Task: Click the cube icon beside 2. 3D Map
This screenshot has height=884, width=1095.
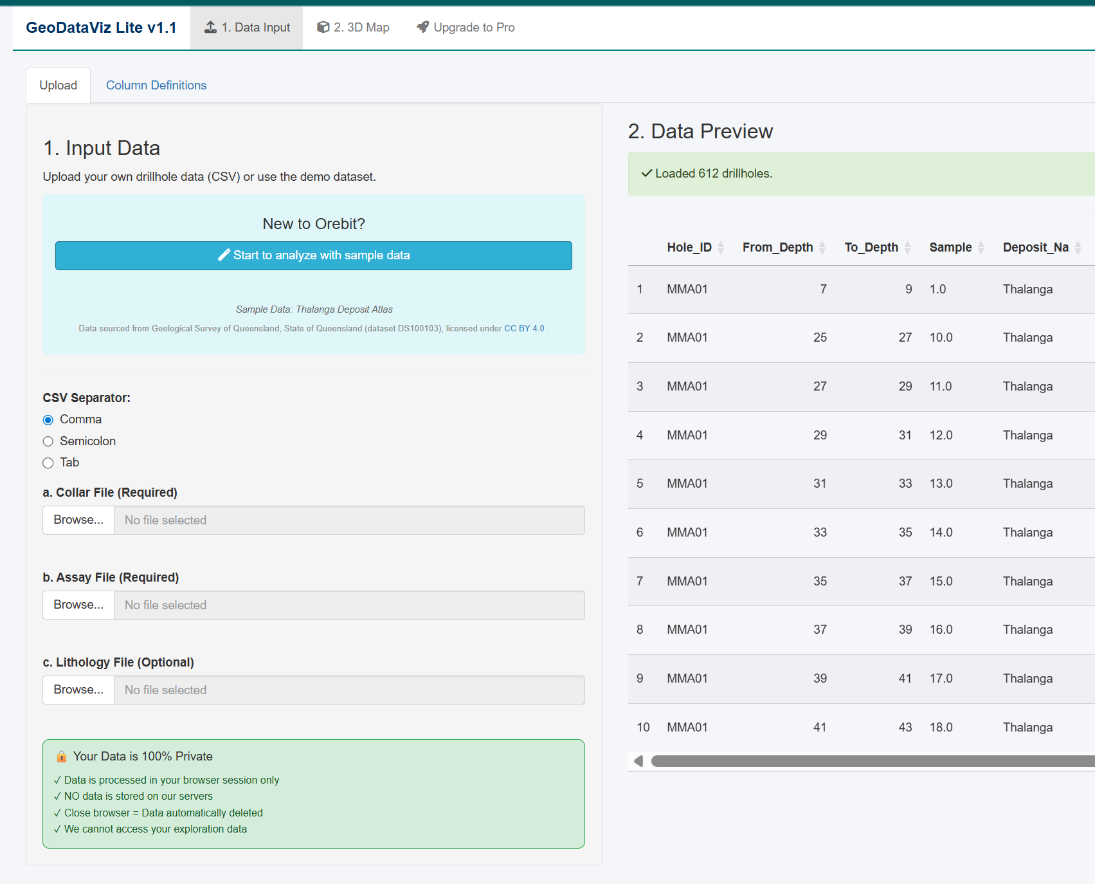Action: [323, 27]
